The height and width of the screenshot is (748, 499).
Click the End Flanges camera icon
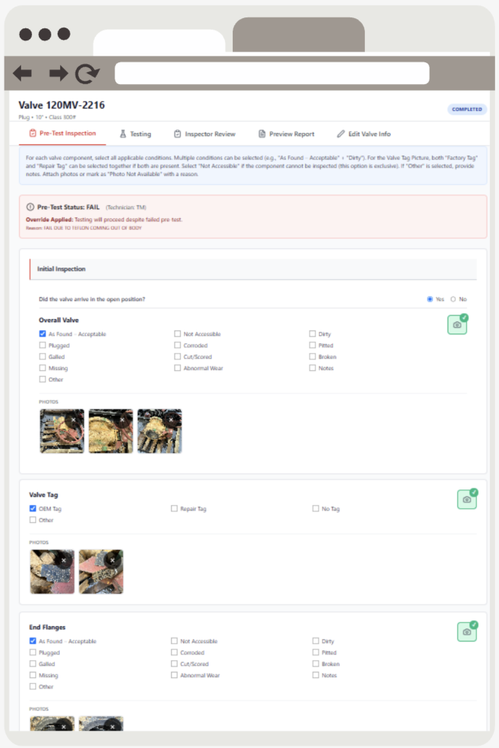click(467, 632)
